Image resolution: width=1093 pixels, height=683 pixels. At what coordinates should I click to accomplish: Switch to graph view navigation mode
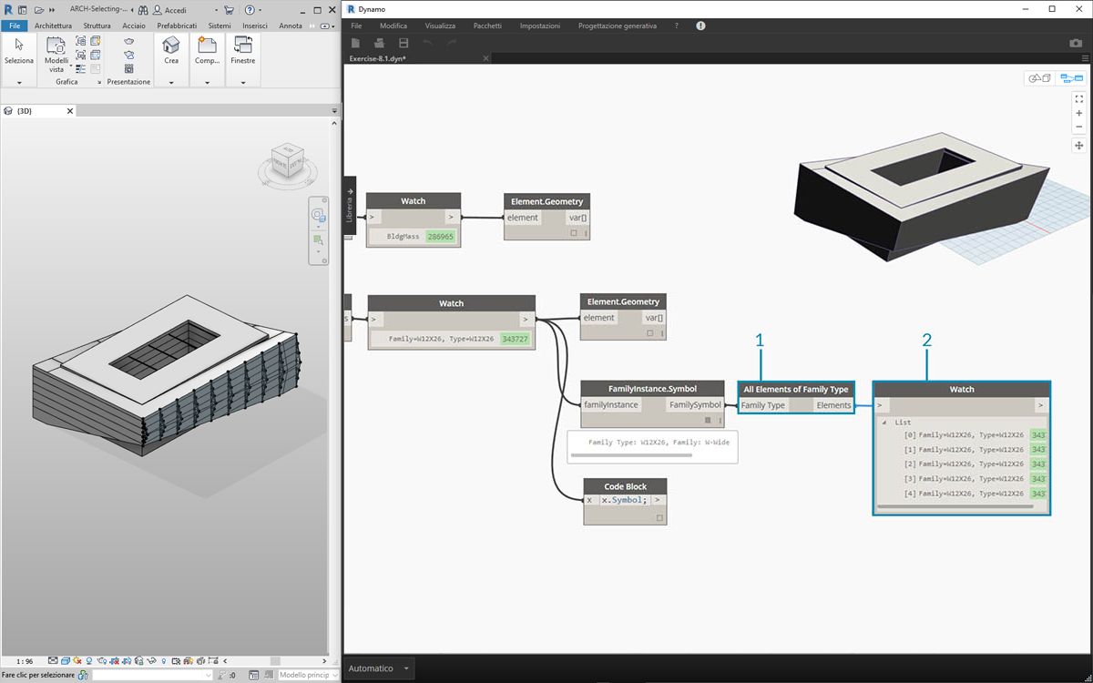pyautogui.click(x=1070, y=78)
